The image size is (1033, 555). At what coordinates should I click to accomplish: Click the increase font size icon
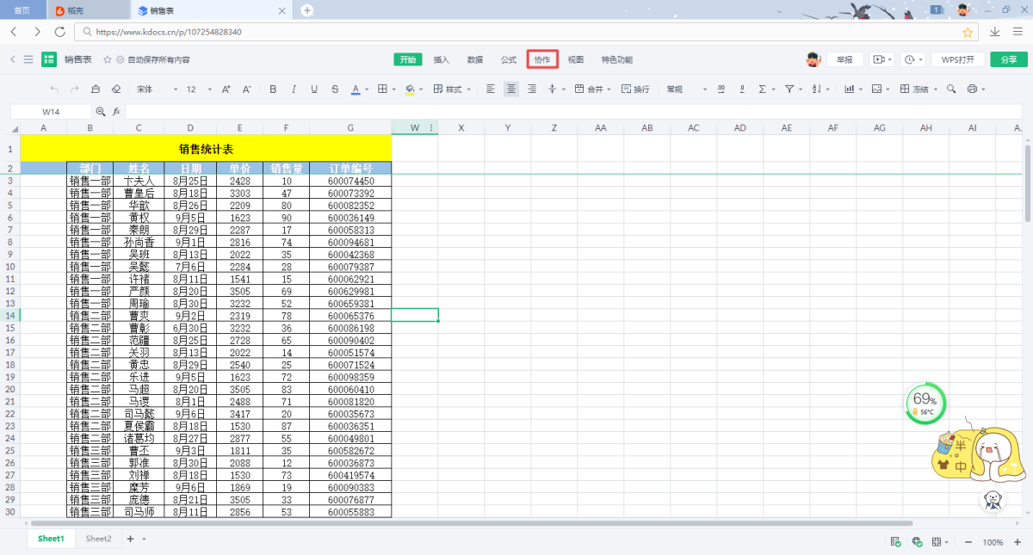coord(226,89)
